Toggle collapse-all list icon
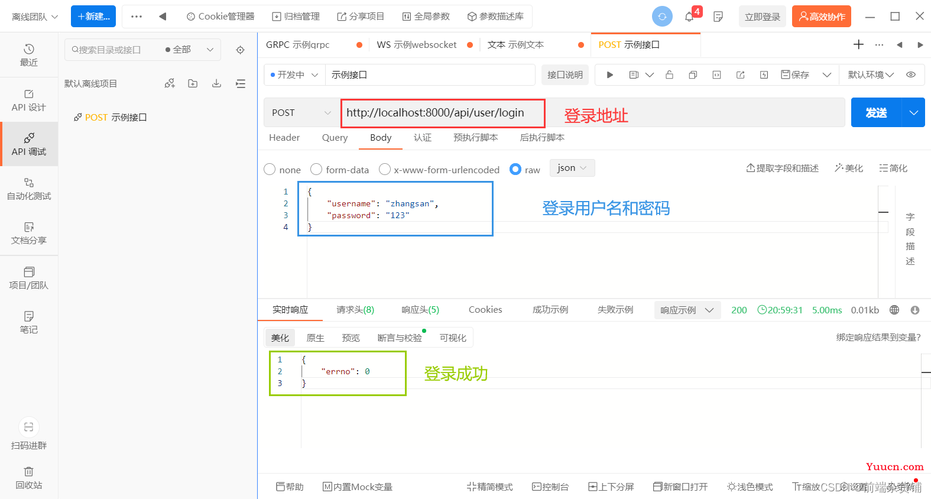This screenshot has width=931, height=499. point(240,83)
